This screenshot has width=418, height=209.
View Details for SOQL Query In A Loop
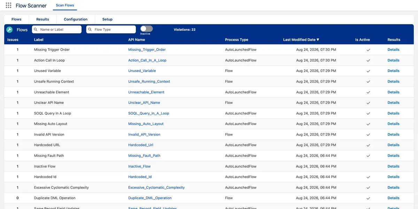click(394, 113)
